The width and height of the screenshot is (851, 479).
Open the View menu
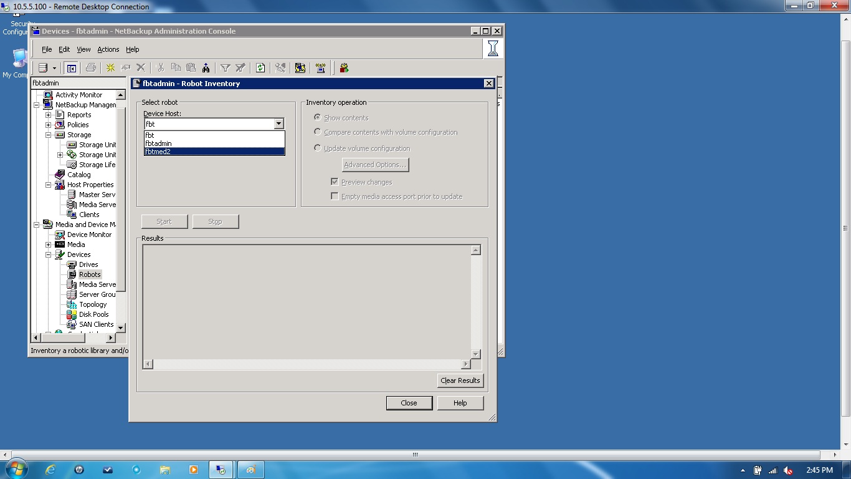pyautogui.click(x=83, y=49)
